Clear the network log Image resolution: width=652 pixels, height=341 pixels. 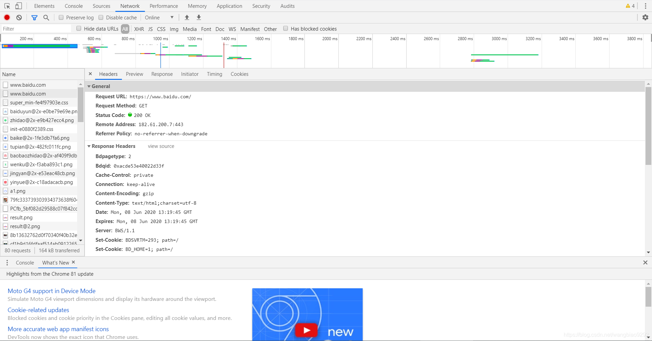(x=19, y=17)
